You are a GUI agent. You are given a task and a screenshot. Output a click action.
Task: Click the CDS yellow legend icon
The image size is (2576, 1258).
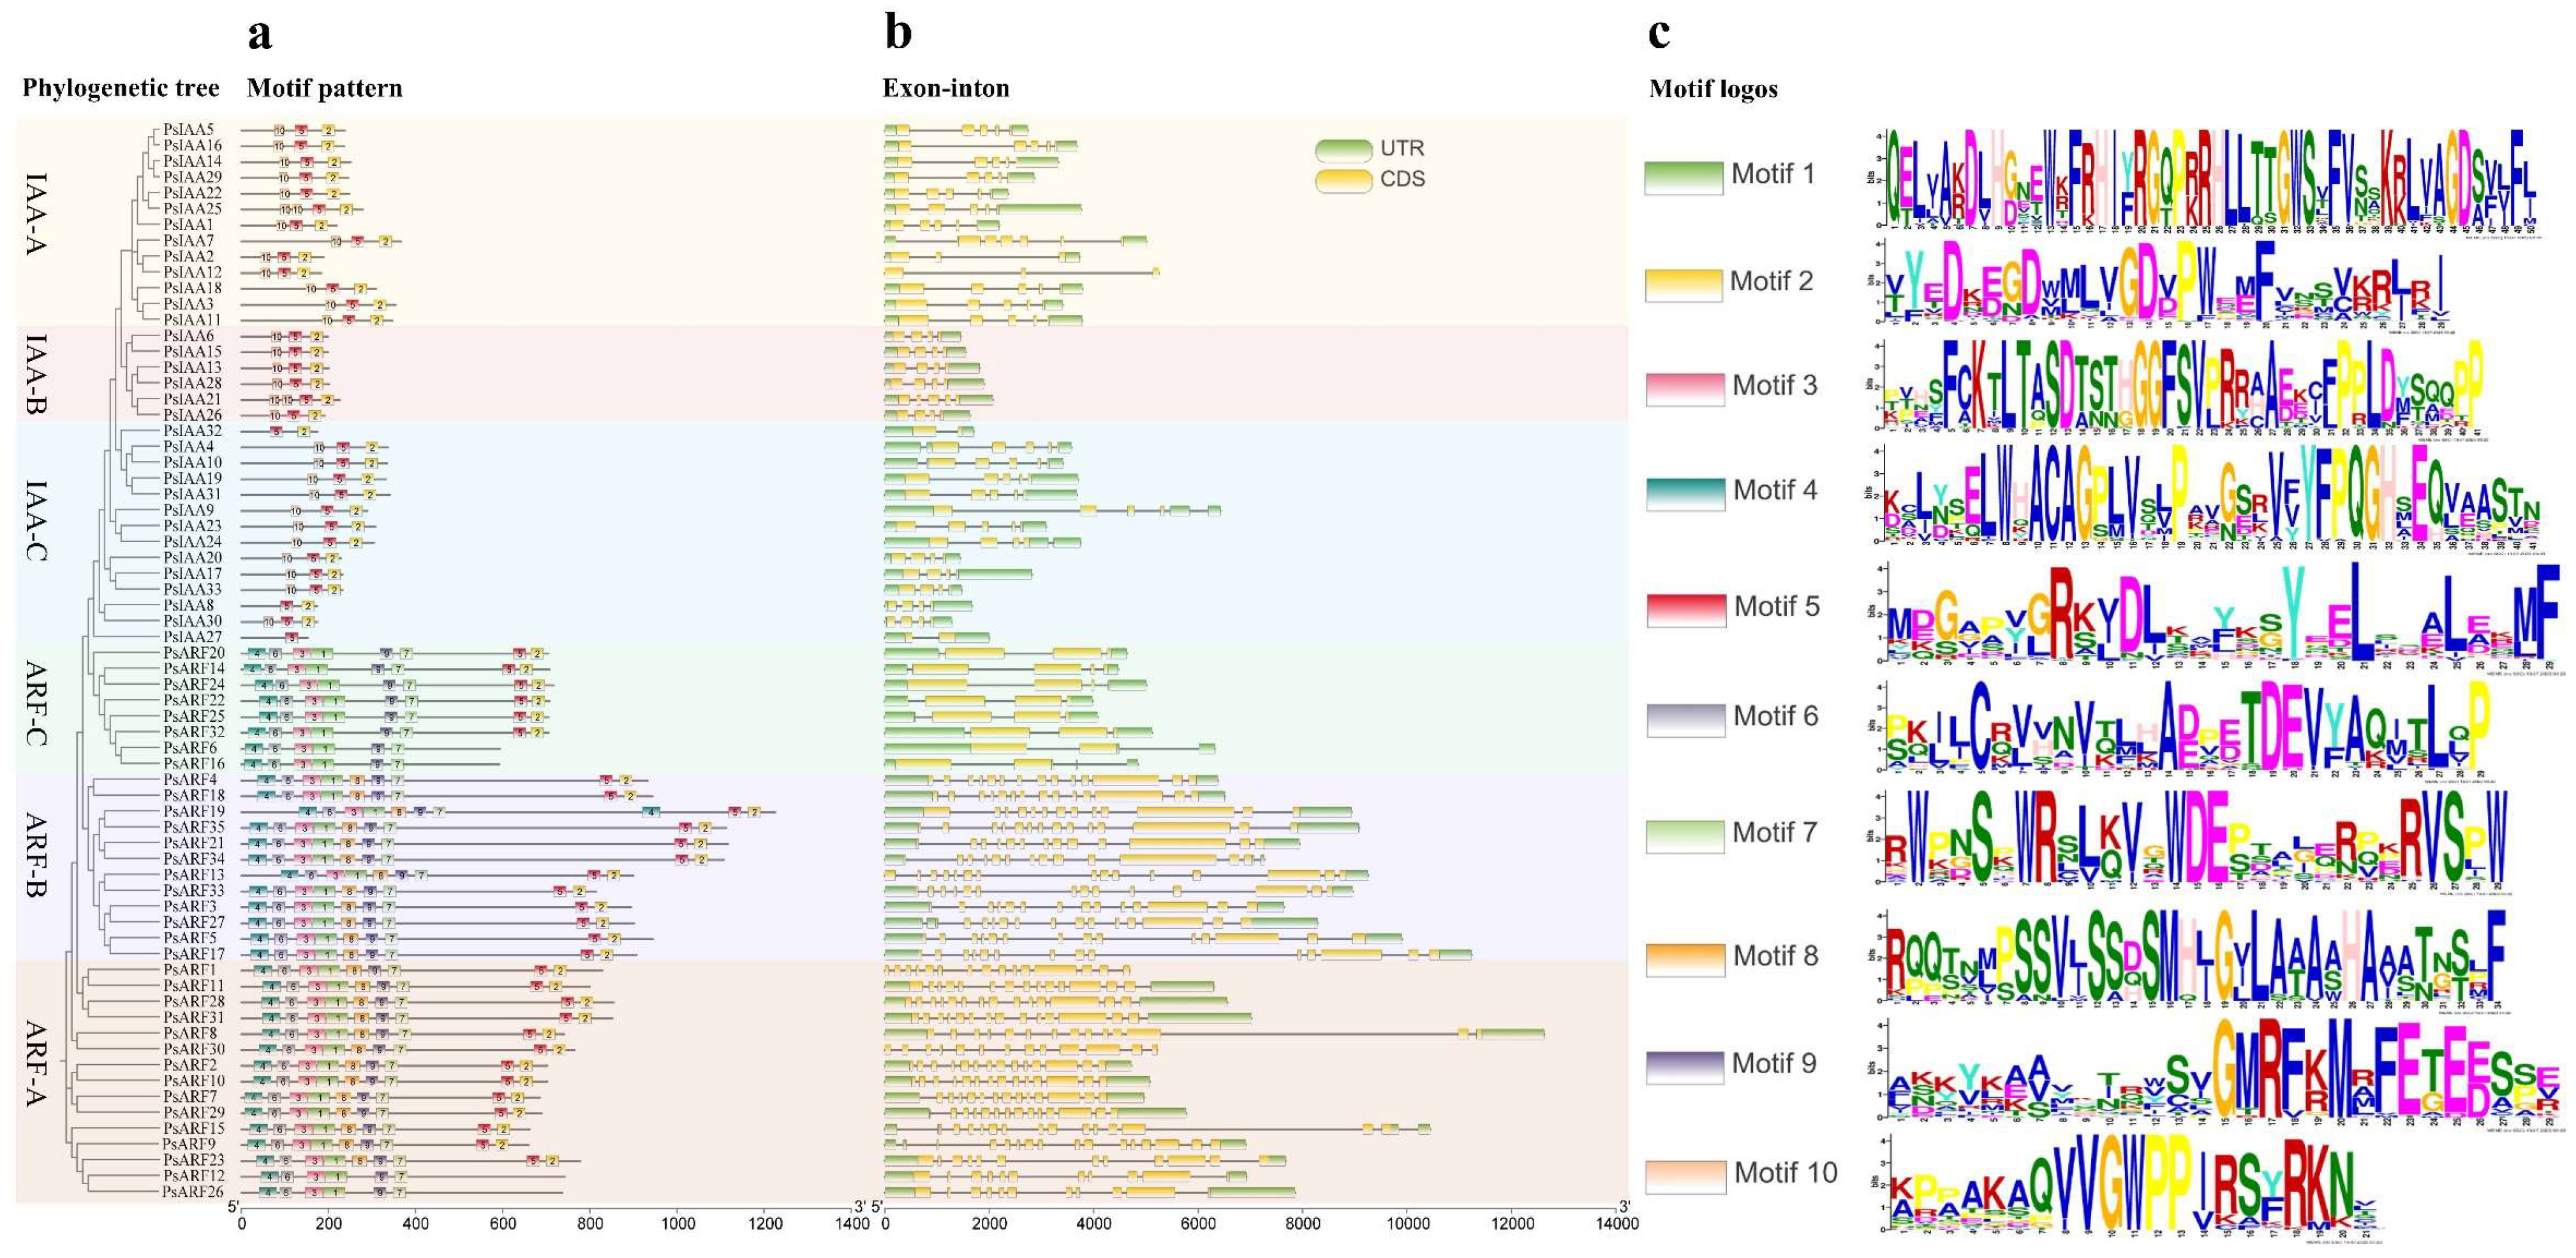pyautogui.click(x=1343, y=181)
